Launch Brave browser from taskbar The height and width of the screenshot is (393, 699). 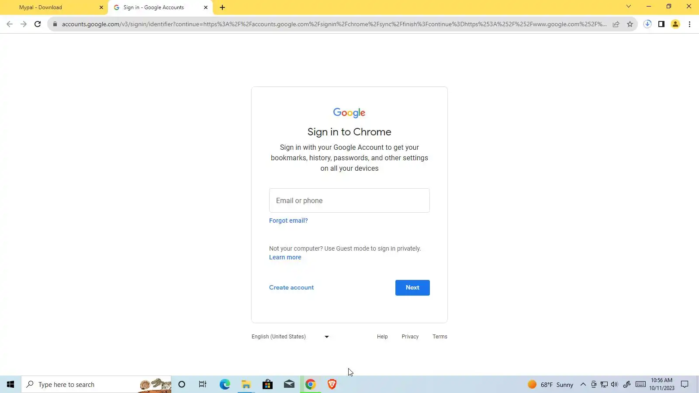[332, 384]
